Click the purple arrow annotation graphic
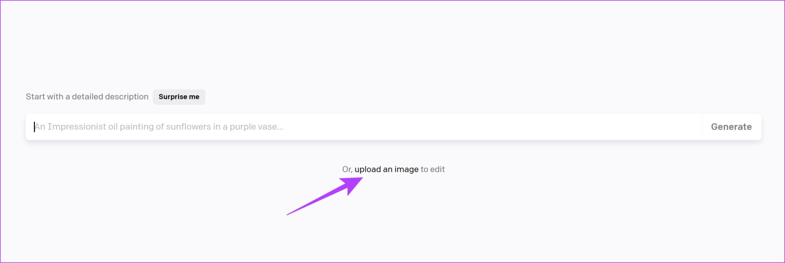This screenshot has width=785, height=263. tap(325, 196)
